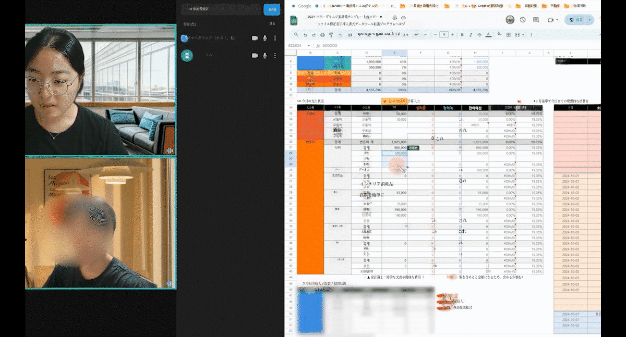Expand the share button dropdown arrow
Image resolution: width=626 pixels, height=337 pixels.
[x=590, y=20]
